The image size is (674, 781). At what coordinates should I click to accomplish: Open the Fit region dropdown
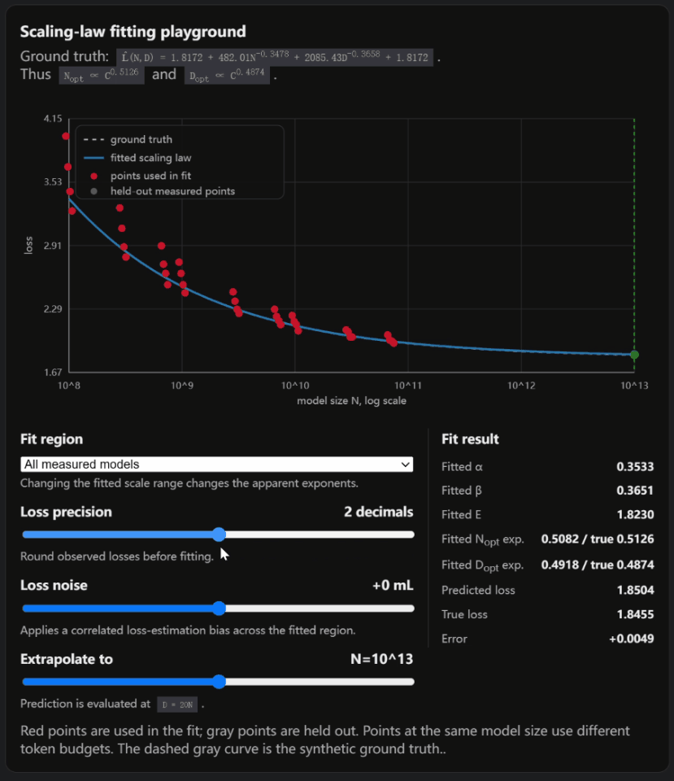tap(216, 465)
